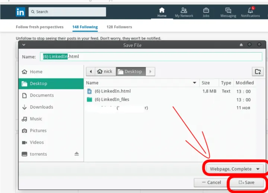Open the LinkedIn Home nav icon
The image size is (268, 193).
162,12
